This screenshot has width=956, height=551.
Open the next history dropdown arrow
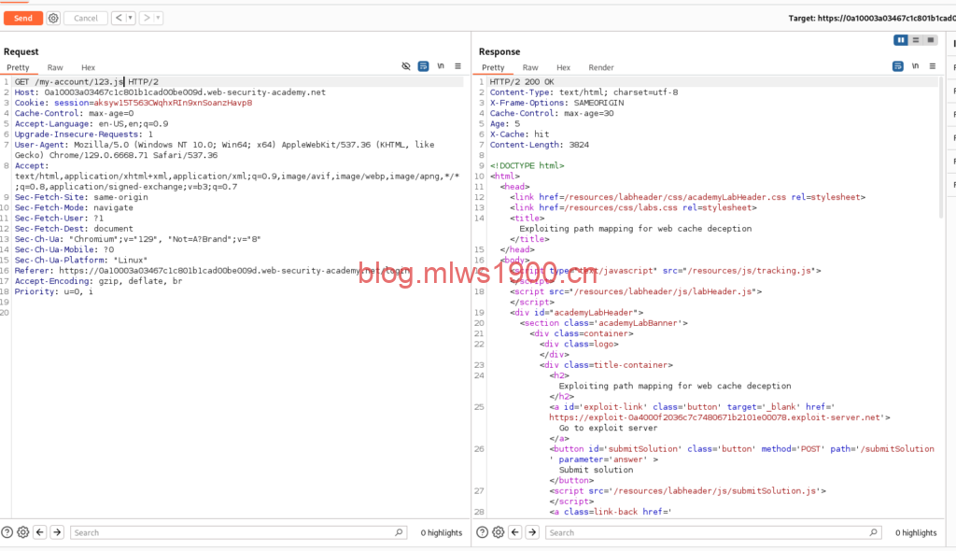[158, 19]
